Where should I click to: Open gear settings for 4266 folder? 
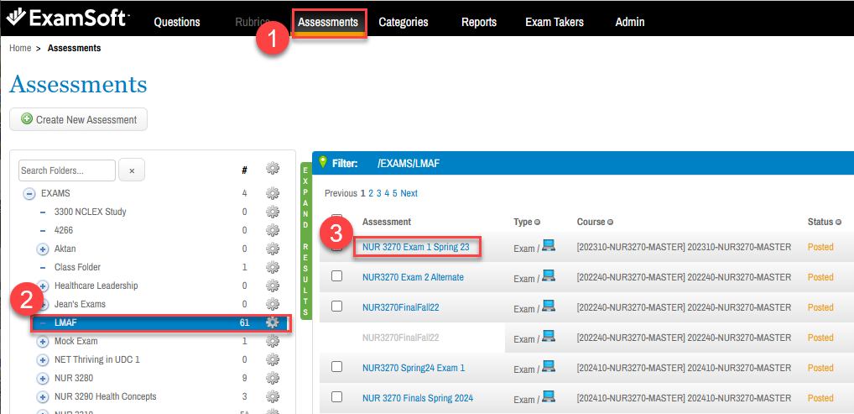click(273, 230)
